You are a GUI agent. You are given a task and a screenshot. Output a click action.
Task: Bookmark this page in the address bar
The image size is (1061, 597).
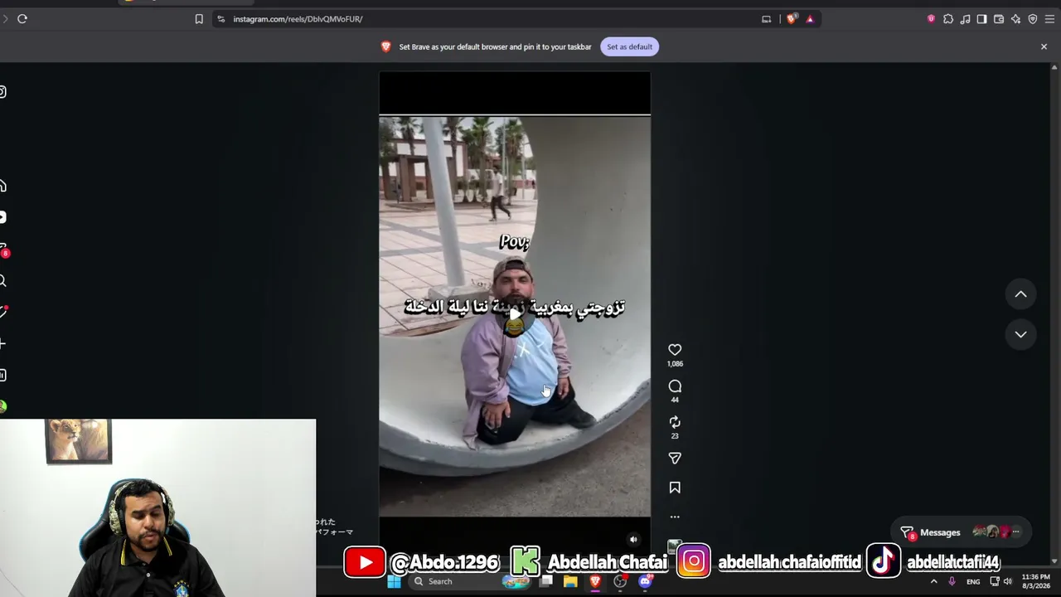click(x=199, y=19)
